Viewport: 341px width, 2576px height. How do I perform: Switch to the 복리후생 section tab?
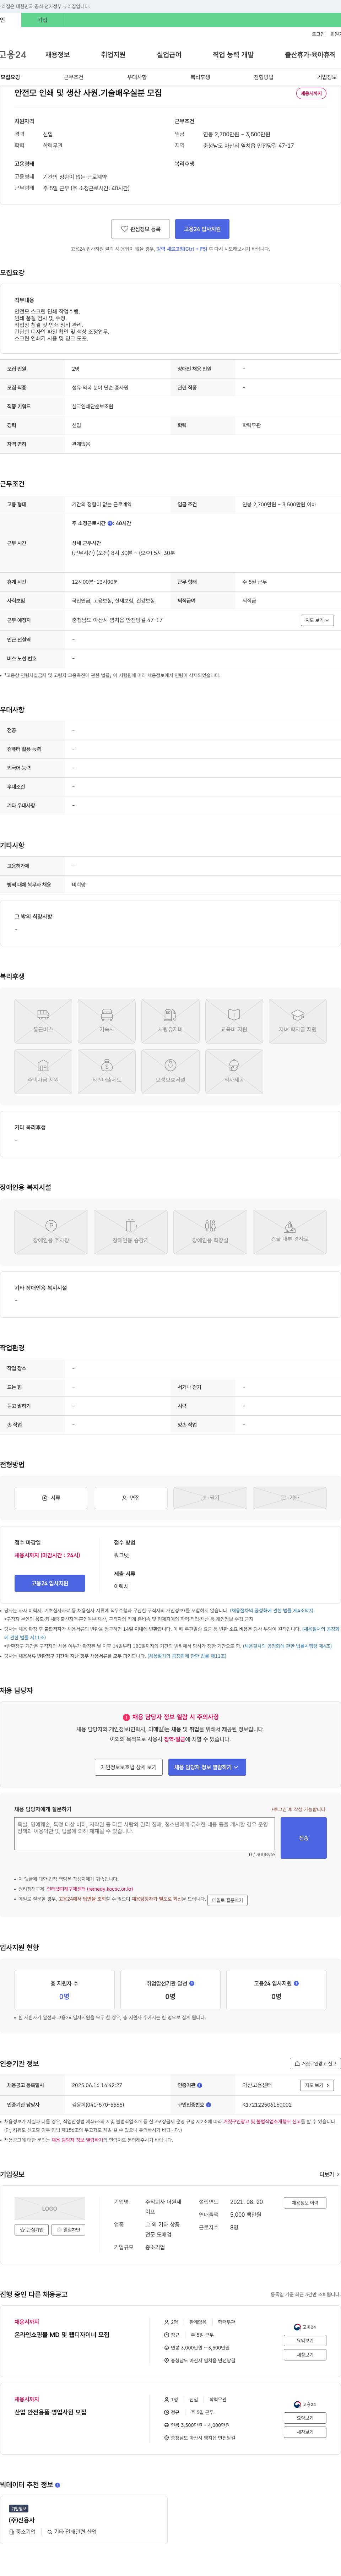pos(200,77)
